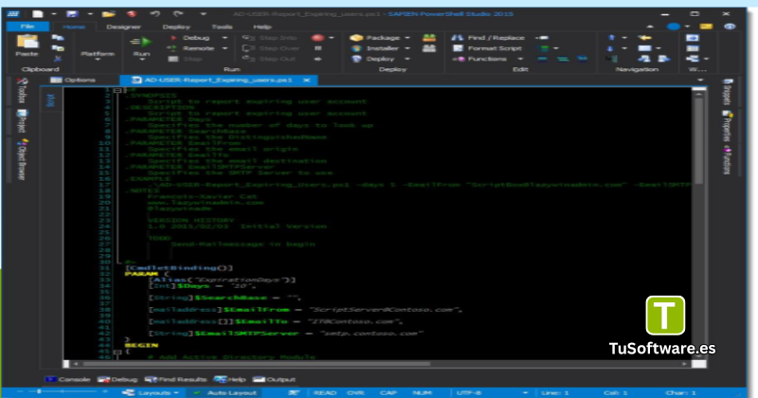This screenshot has height=398, width=758.
Task: Switch to the Deploy ribbon tab
Action: [176, 27]
